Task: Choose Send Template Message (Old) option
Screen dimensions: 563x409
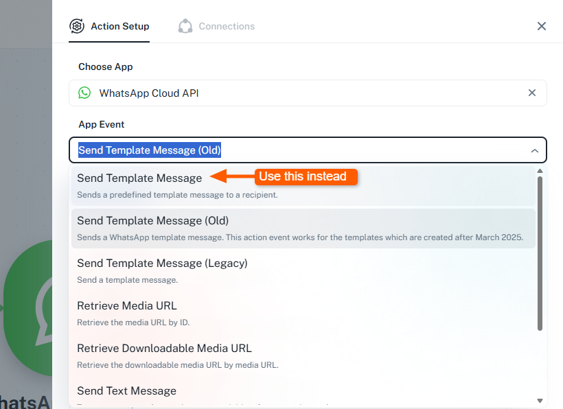Action: 303,229
